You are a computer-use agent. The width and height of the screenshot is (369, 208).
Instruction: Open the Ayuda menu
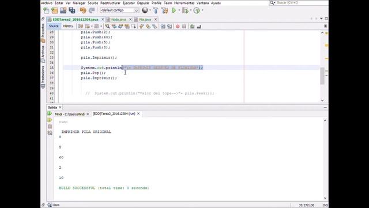point(216,3)
